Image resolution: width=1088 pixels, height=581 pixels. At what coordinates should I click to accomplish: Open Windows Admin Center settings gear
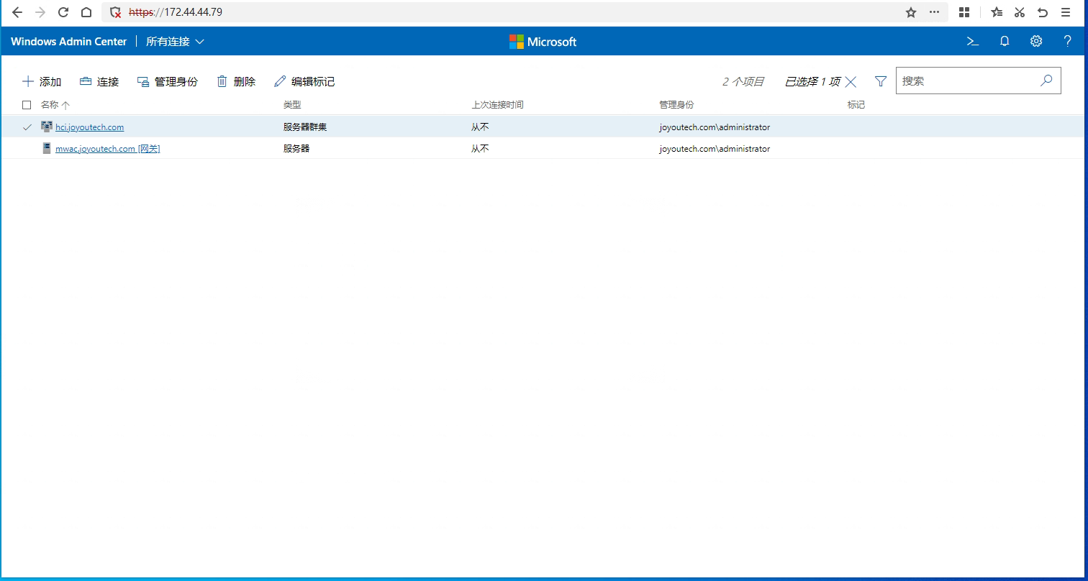1036,42
